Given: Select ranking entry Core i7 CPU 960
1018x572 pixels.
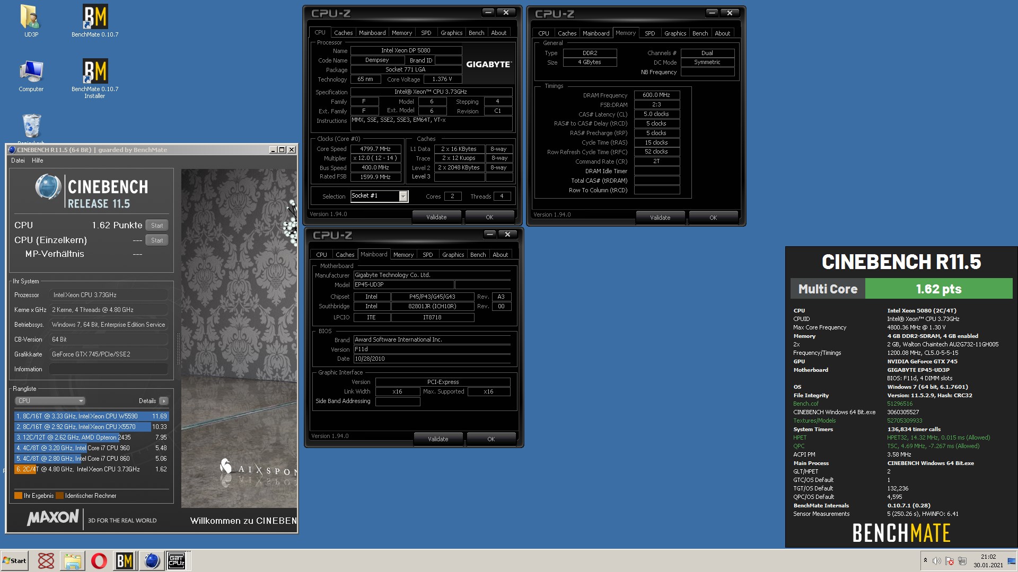Looking at the screenshot, I should point(92,448).
